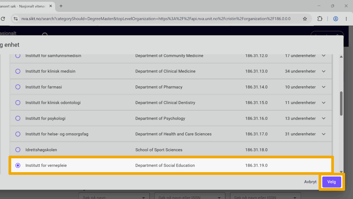Open new tab with plus icon
353x199 pixels.
pyautogui.click(x=61, y=6)
